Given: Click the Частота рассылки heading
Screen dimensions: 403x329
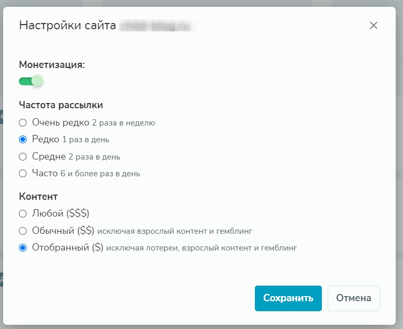Looking at the screenshot, I should tap(61, 105).
